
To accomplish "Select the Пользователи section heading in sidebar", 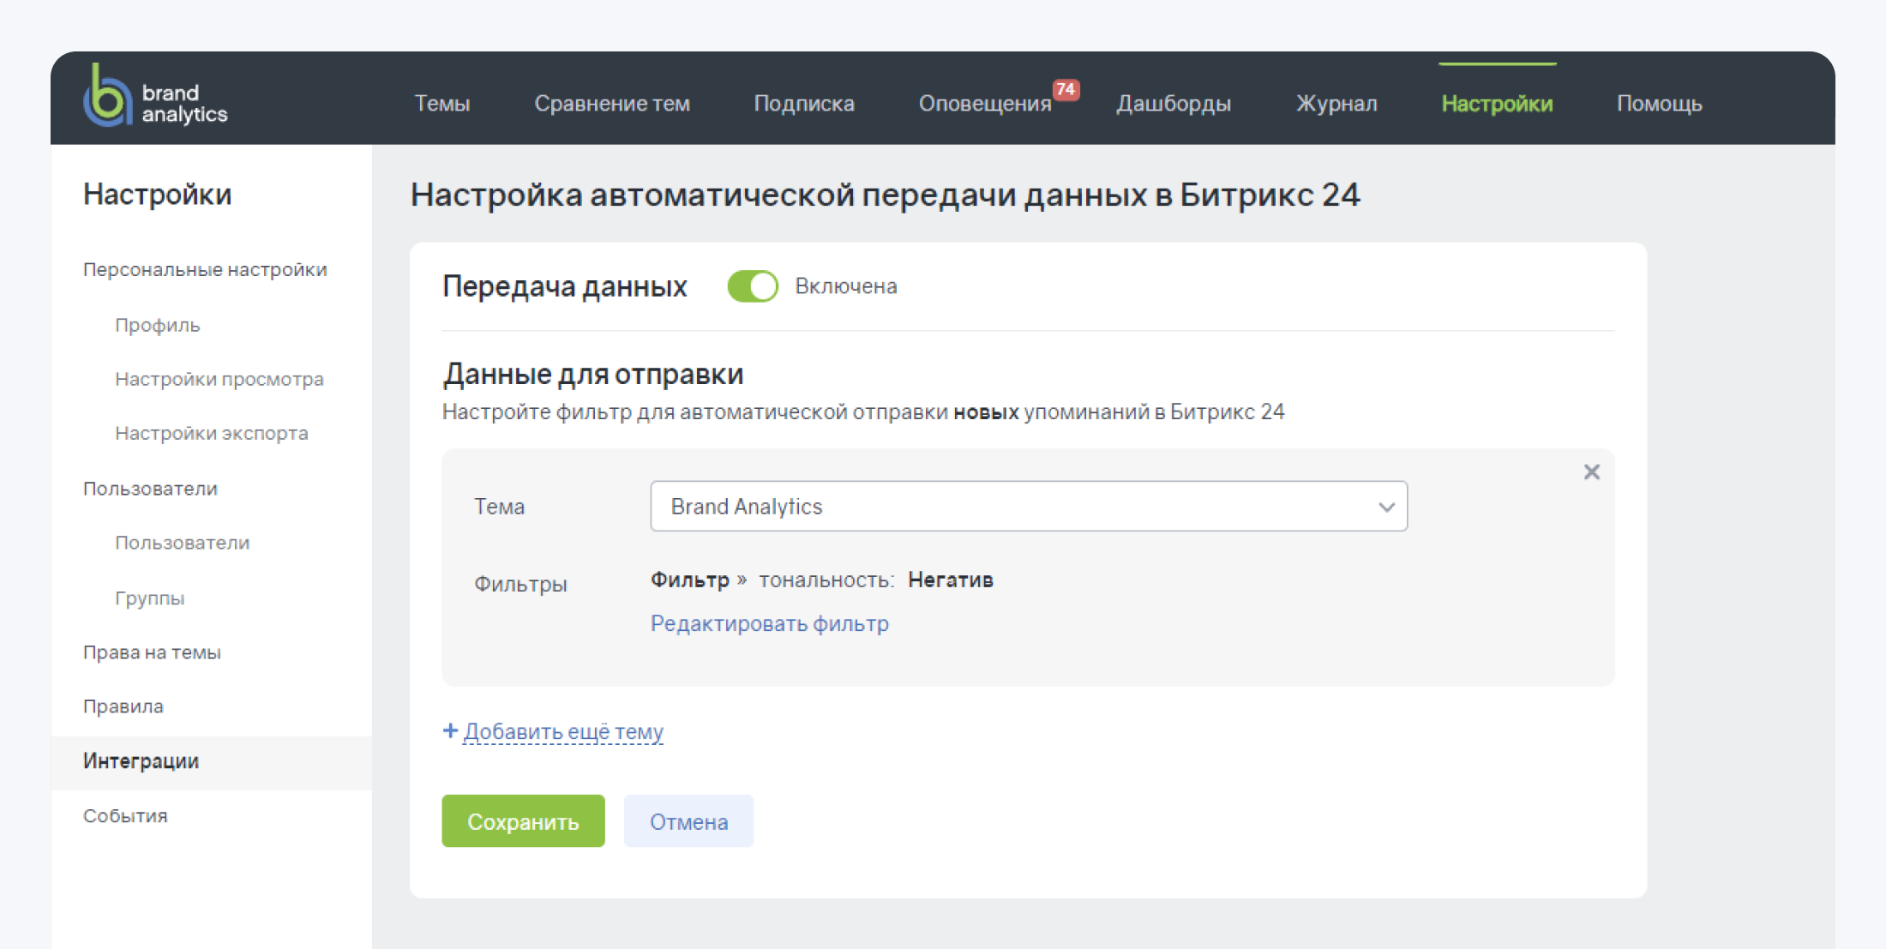I will [150, 488].
